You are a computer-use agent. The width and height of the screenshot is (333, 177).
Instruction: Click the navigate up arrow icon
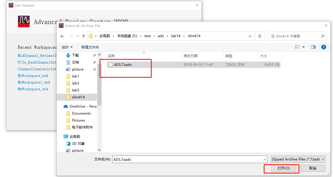click(83, 36)
